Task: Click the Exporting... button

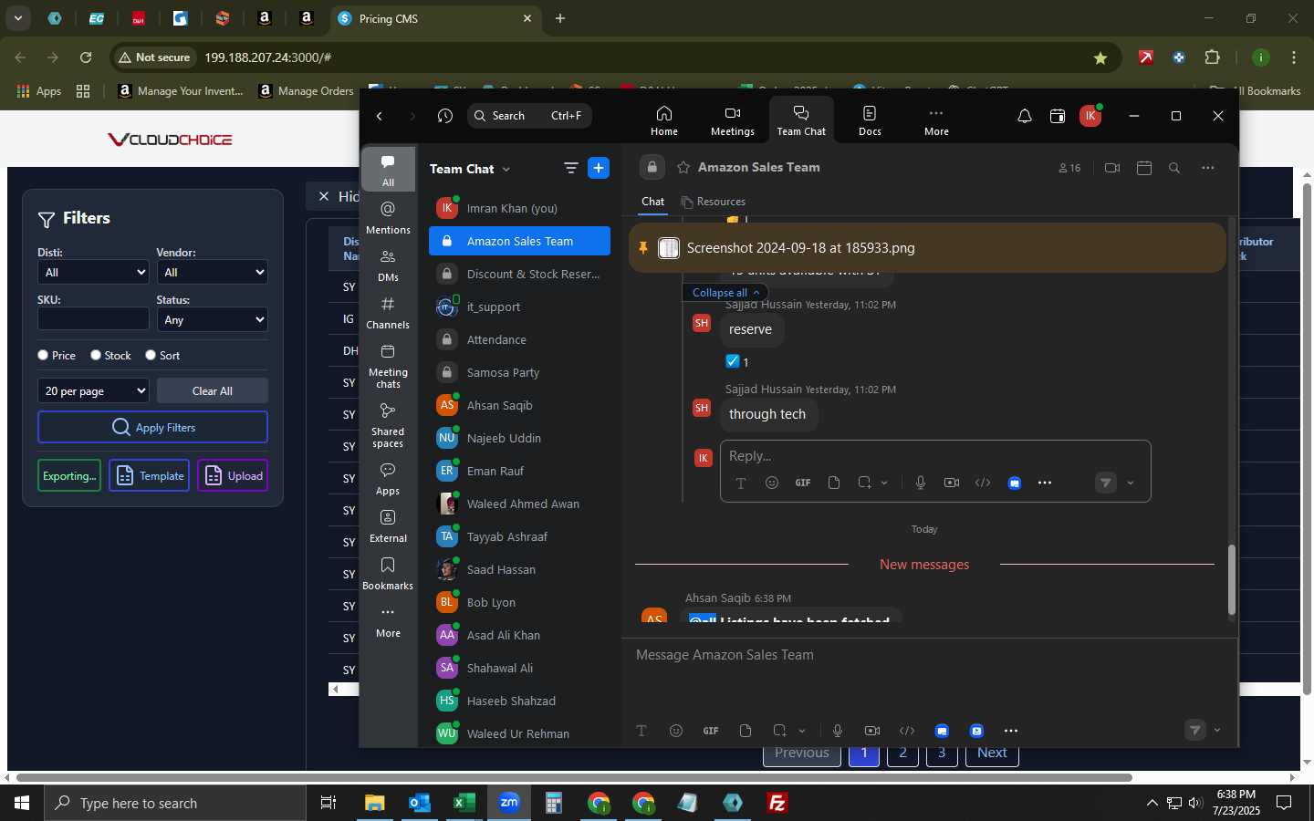Action: click(x=69, y=475)
